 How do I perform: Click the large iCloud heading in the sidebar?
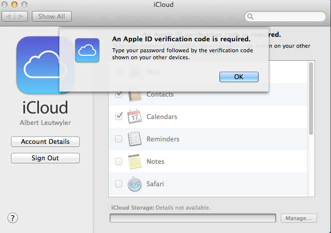pos(45,108)
